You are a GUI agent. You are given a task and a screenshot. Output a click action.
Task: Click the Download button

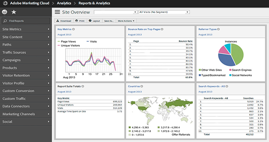coord(64,21)
